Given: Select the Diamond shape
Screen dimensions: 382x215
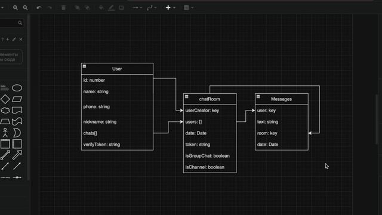Looking at the screenshot, I should pyautogui.click(x=5, y=99).
